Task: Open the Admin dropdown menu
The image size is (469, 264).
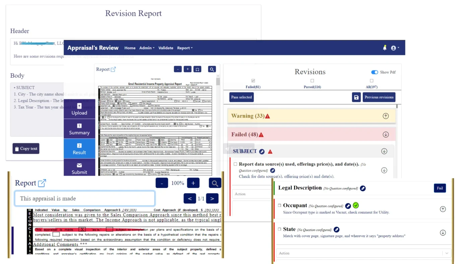Action: click(x=147, y=48)
